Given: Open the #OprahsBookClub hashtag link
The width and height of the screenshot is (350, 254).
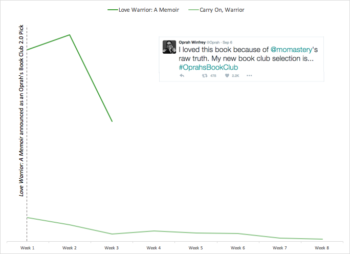Looking at the screenshot, I should 208,67.
